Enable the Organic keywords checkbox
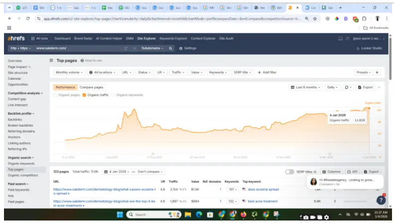Viewport: 394px width, 223px height. (113, 95)
